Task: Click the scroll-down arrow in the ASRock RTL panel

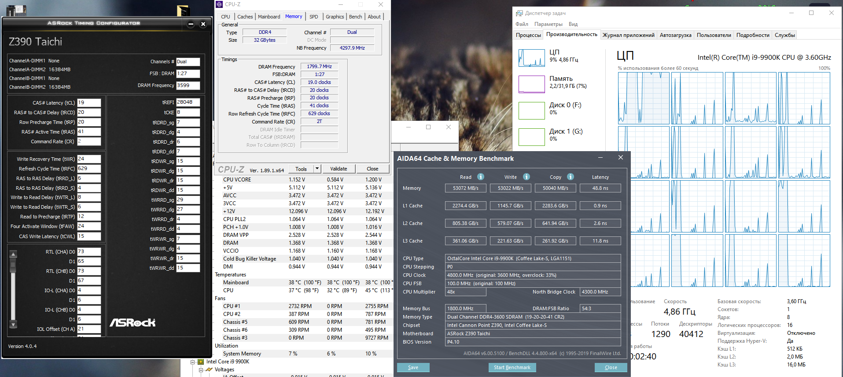Action: 13,325
